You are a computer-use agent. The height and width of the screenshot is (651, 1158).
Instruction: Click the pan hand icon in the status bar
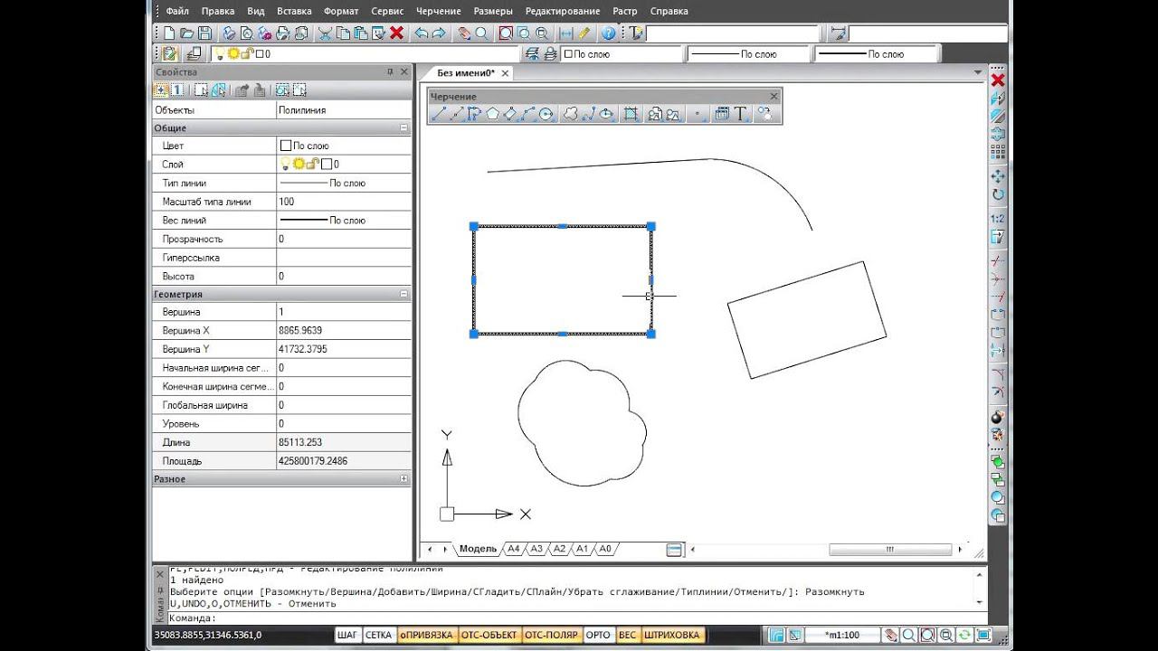(x=891, y=635)
